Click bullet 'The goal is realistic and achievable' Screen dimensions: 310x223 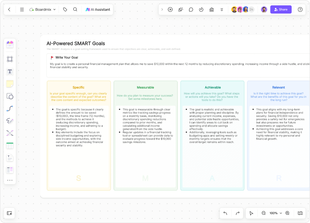coord(214,119)
